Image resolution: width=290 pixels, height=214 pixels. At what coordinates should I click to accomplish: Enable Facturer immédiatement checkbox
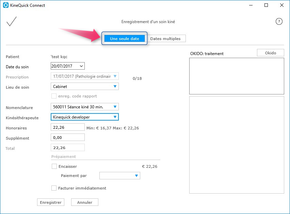(54, 188)
